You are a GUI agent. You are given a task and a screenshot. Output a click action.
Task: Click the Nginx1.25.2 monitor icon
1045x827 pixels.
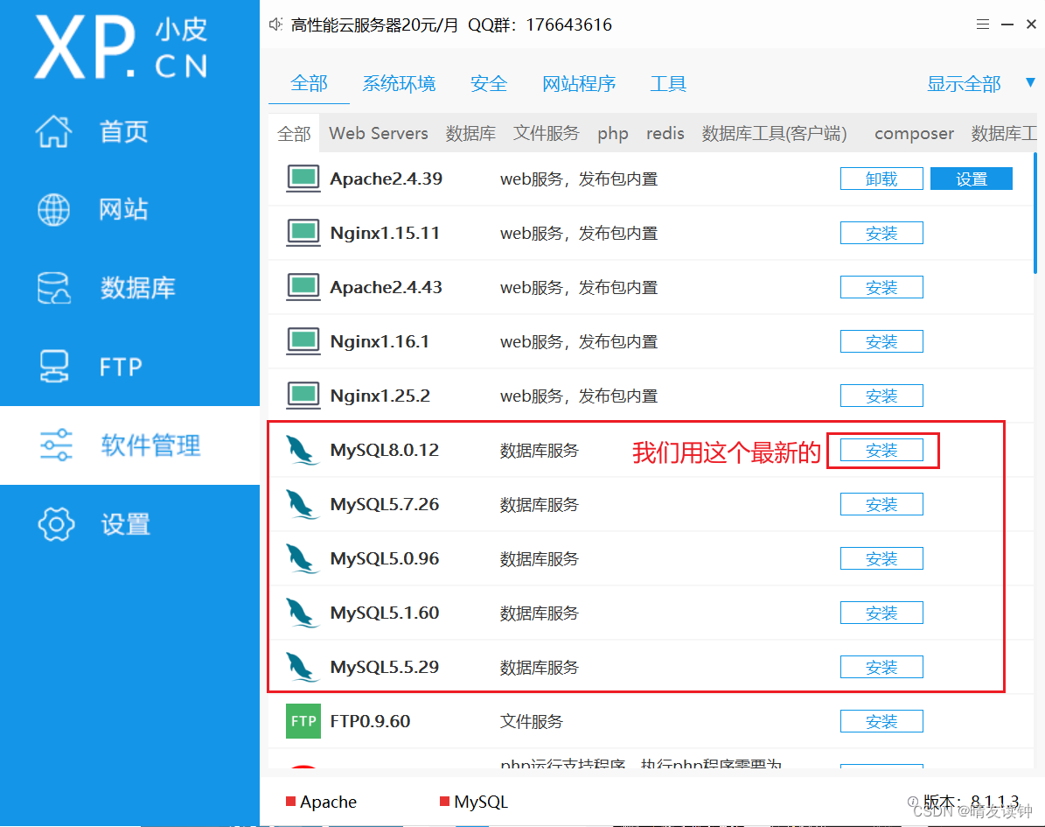pyautogui.click(x=303, y=396)
